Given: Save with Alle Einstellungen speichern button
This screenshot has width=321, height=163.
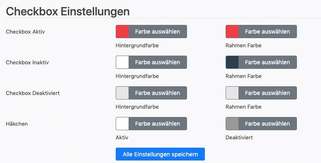Looking at the screenshot, I should pyautogui.click(x=160, y=154).
